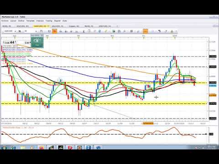Select the dashed midline of the lower oscillator pane
Viewport: 219px width, 164px height.
tap(104, 134)
